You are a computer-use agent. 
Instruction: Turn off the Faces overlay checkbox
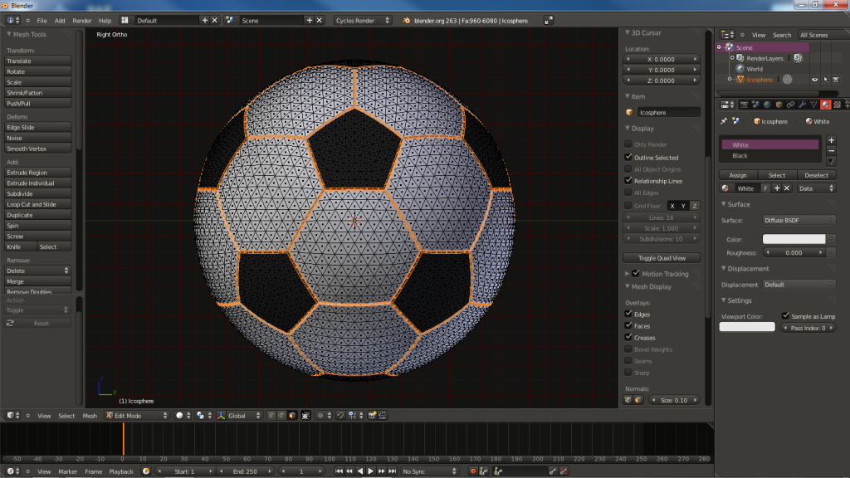[x=628, y=325]
